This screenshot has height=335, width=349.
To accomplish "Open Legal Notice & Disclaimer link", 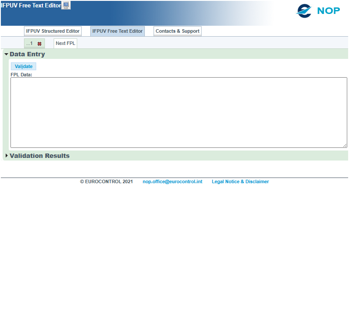I will pyautogui.click(x=240, y=181).
